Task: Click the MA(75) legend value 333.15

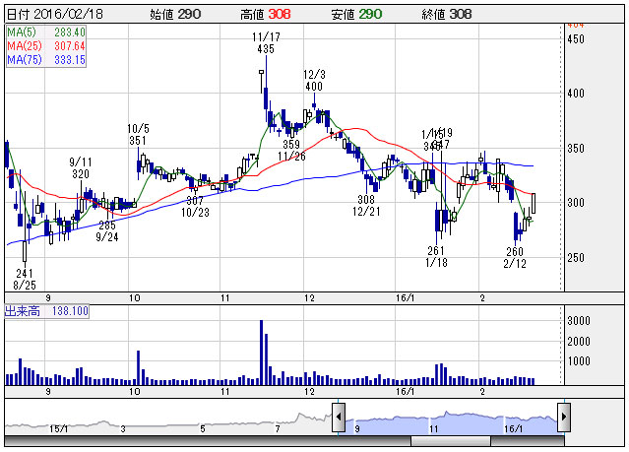Action: pos(70,60)
